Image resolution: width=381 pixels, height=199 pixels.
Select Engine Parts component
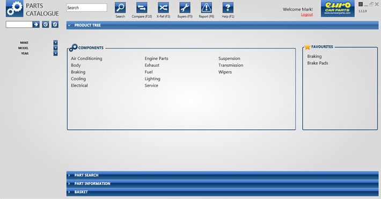click(x=157, y=59)
